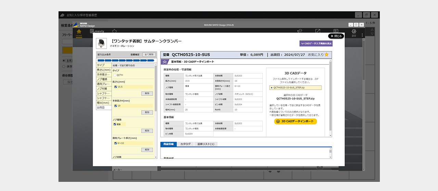Open the 型番リスト(1) tab
The height and width of the screenshot is (191, 438).
[206, 144]
